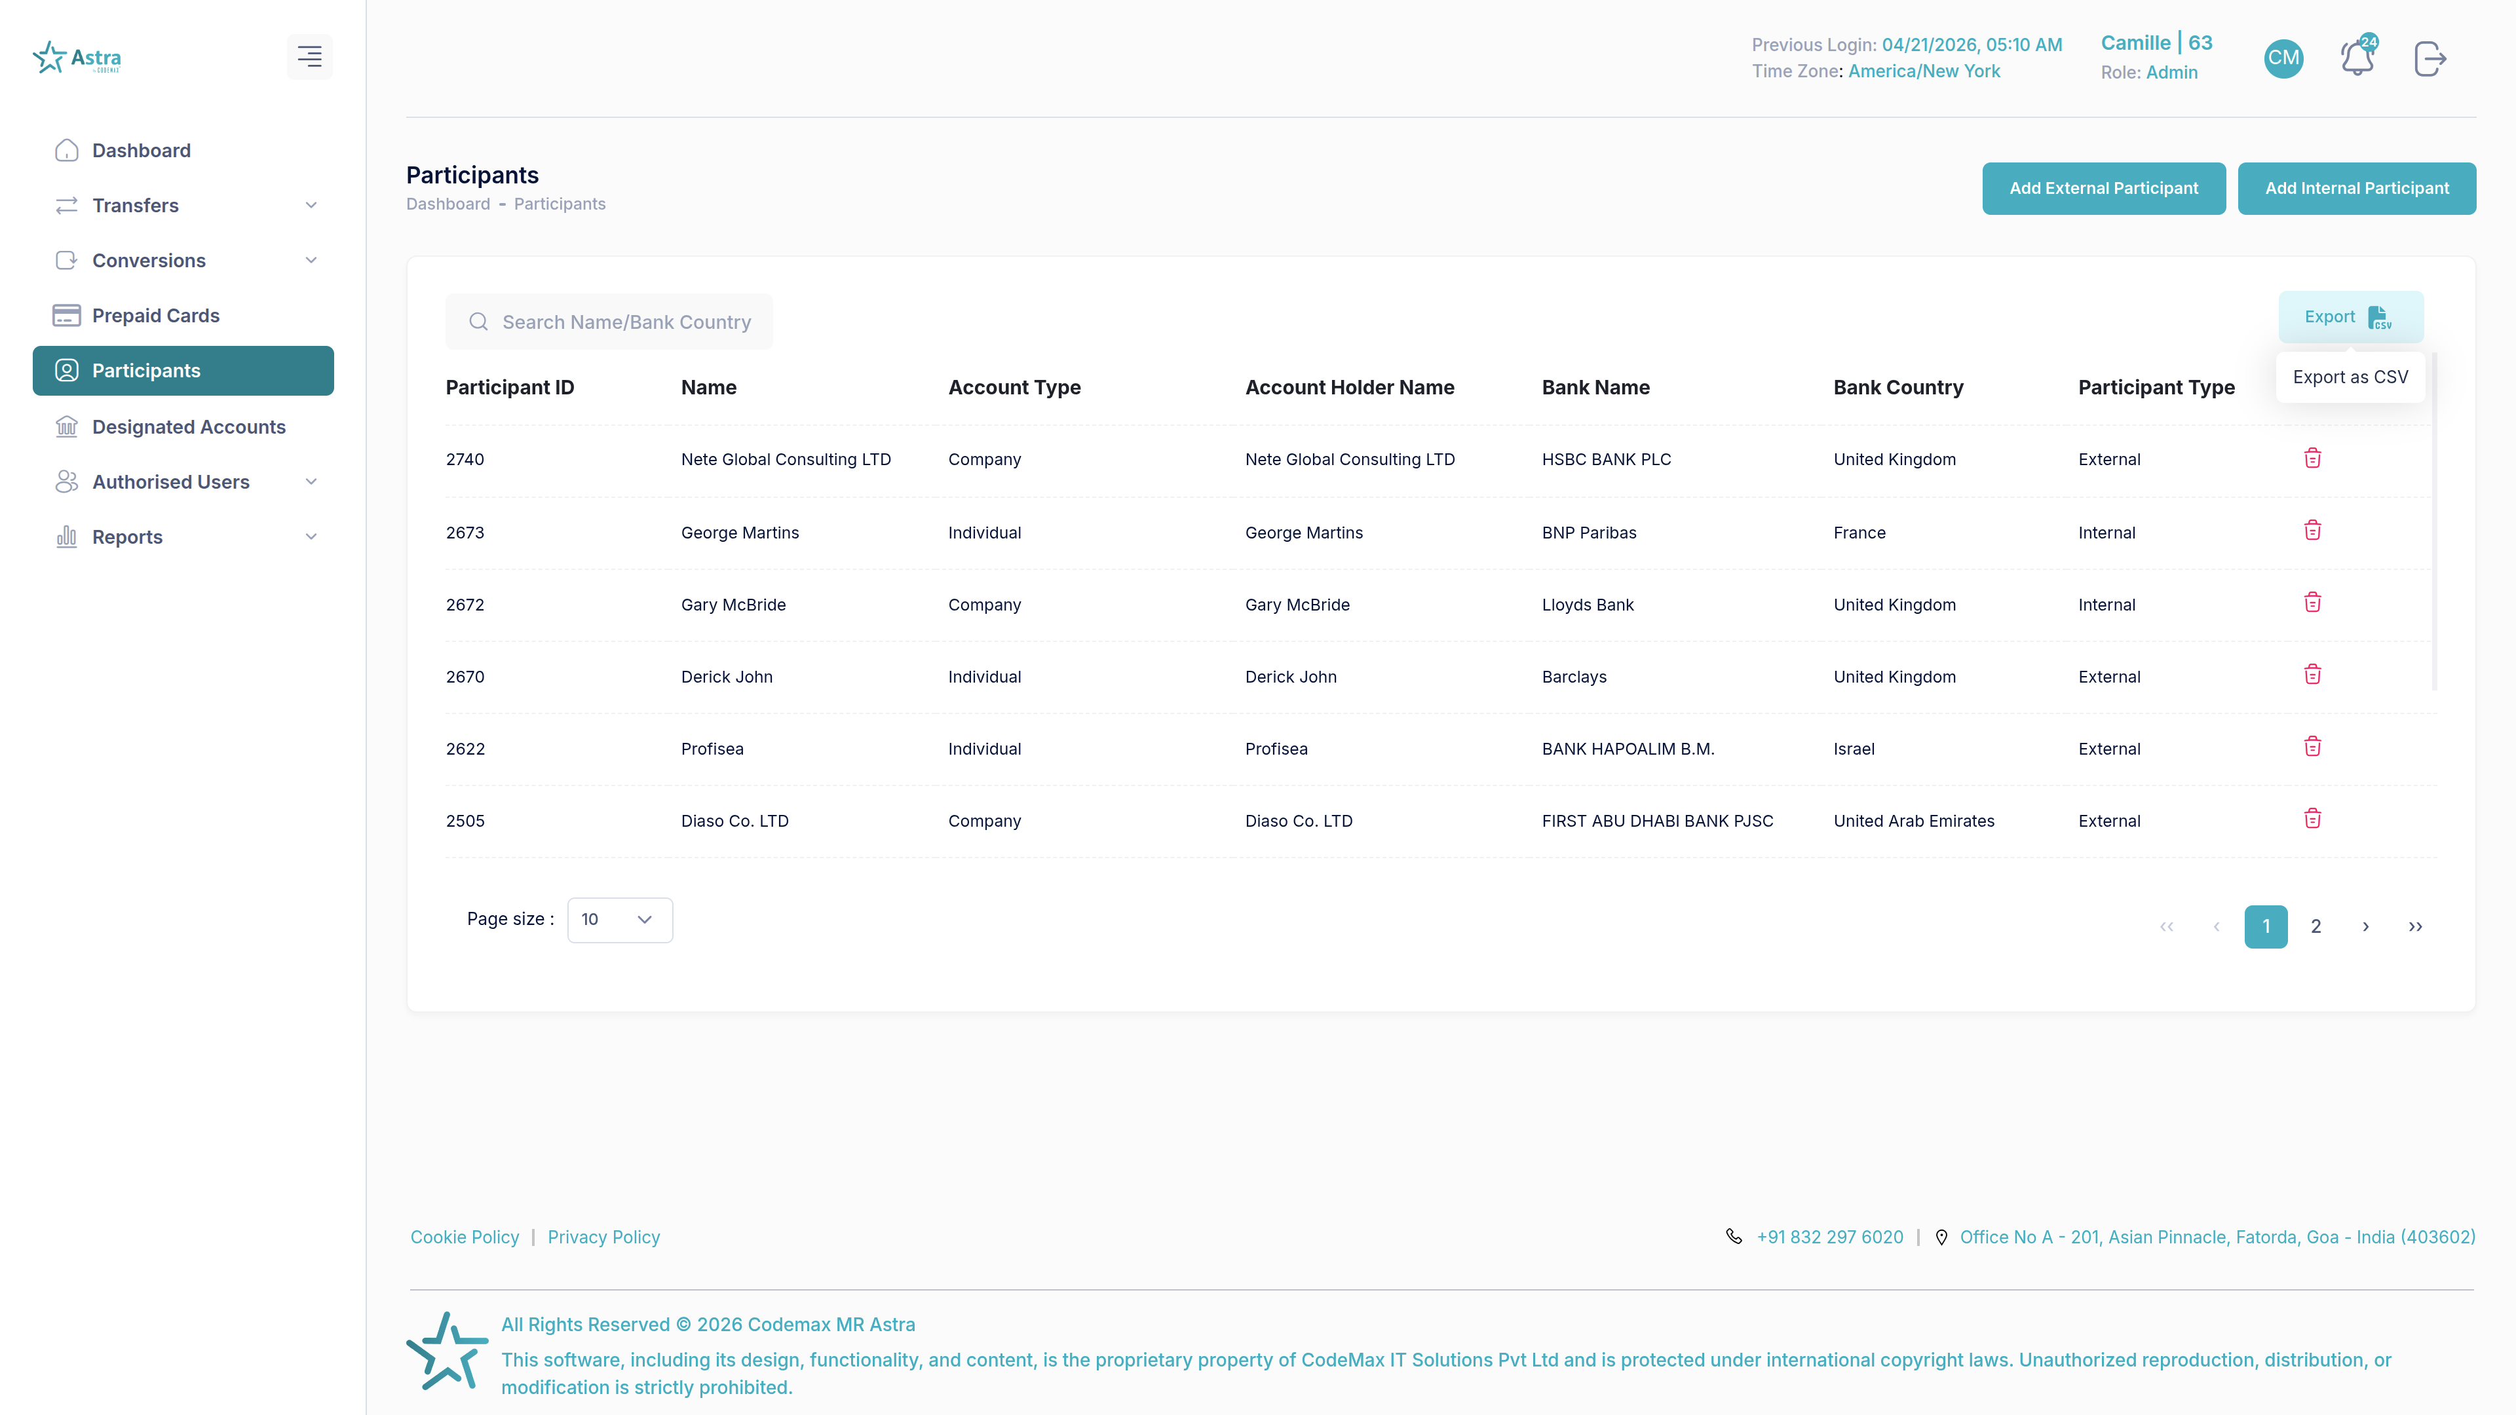Viewport: 2516px width, 1415px height.
Task: Click the Office No A - 201 address
Action: [x=2217, y=1237]
